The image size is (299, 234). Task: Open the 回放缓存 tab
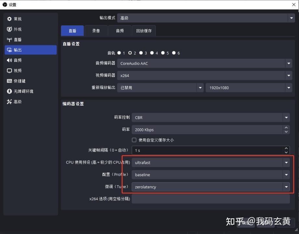144,31
